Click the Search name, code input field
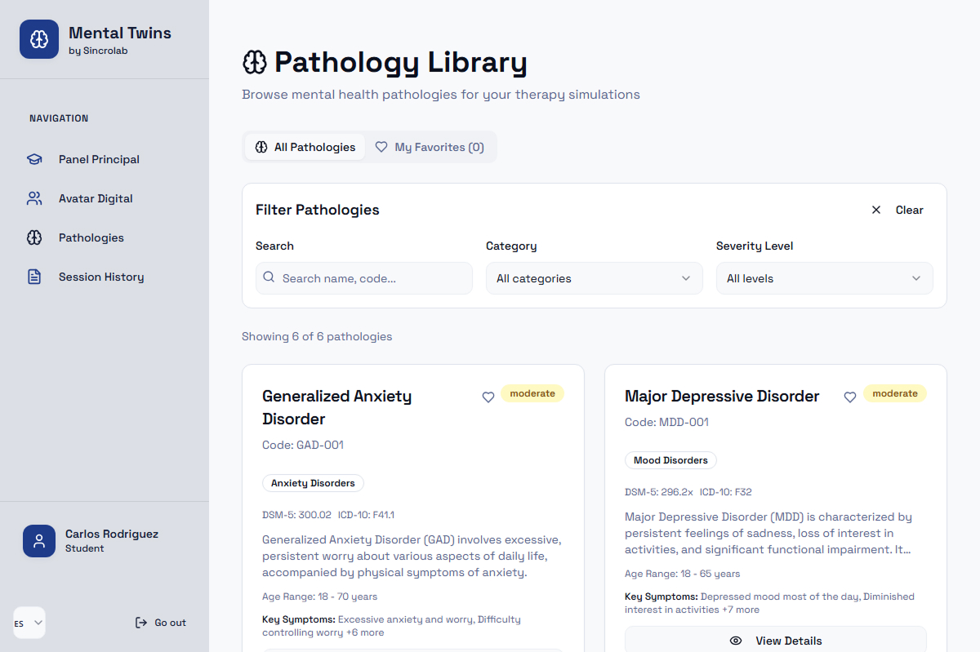This screenshot has width=980, height=652. (372, 278)
